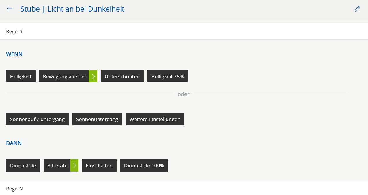Open the Regel 1 header row
The height and width of the screenshot is (195, 368).
coord(184,31)
